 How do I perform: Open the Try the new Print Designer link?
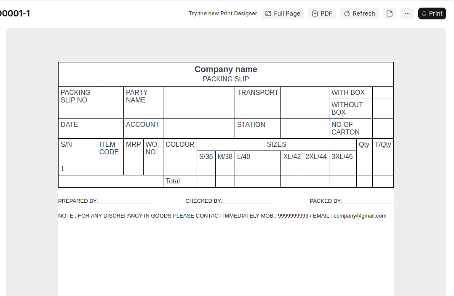[x=222, y=13]
